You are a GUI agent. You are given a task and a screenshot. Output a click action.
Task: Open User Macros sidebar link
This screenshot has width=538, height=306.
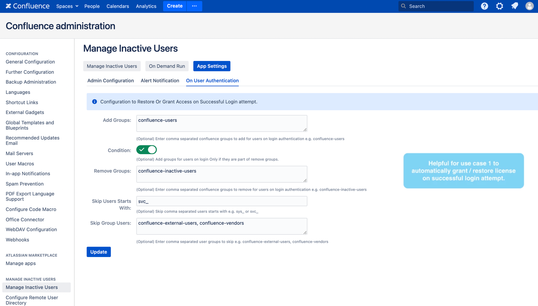point(20,164)
